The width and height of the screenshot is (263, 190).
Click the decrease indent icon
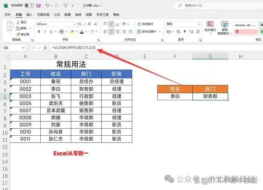[x=124, y=31]
